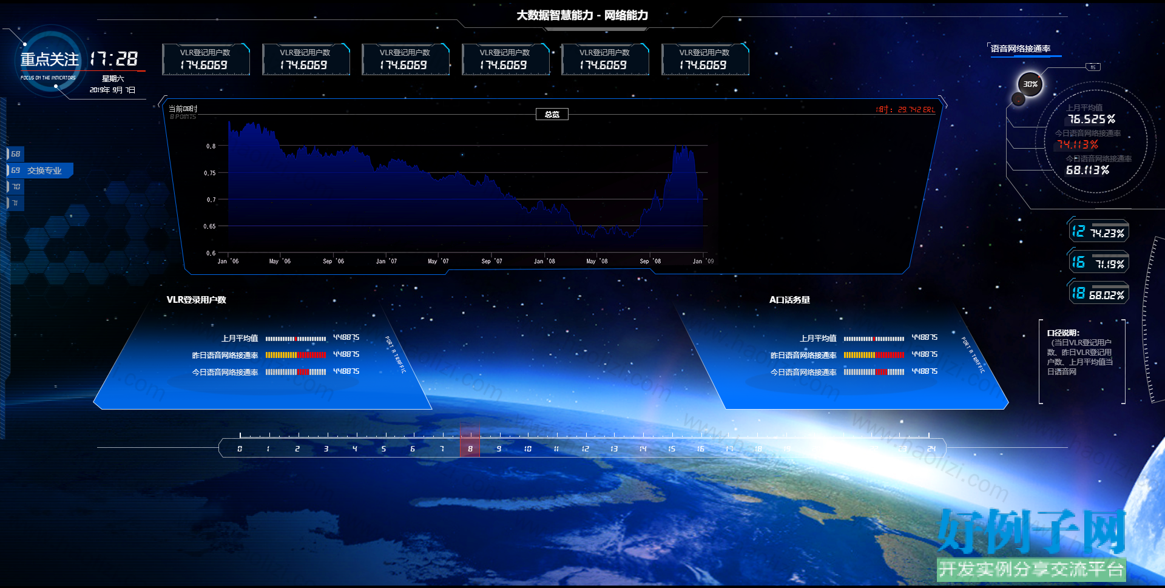This screenshot has width=1165, height=588.
Task: Open the 总览 overview button on the chart
Action: [552, 114]
